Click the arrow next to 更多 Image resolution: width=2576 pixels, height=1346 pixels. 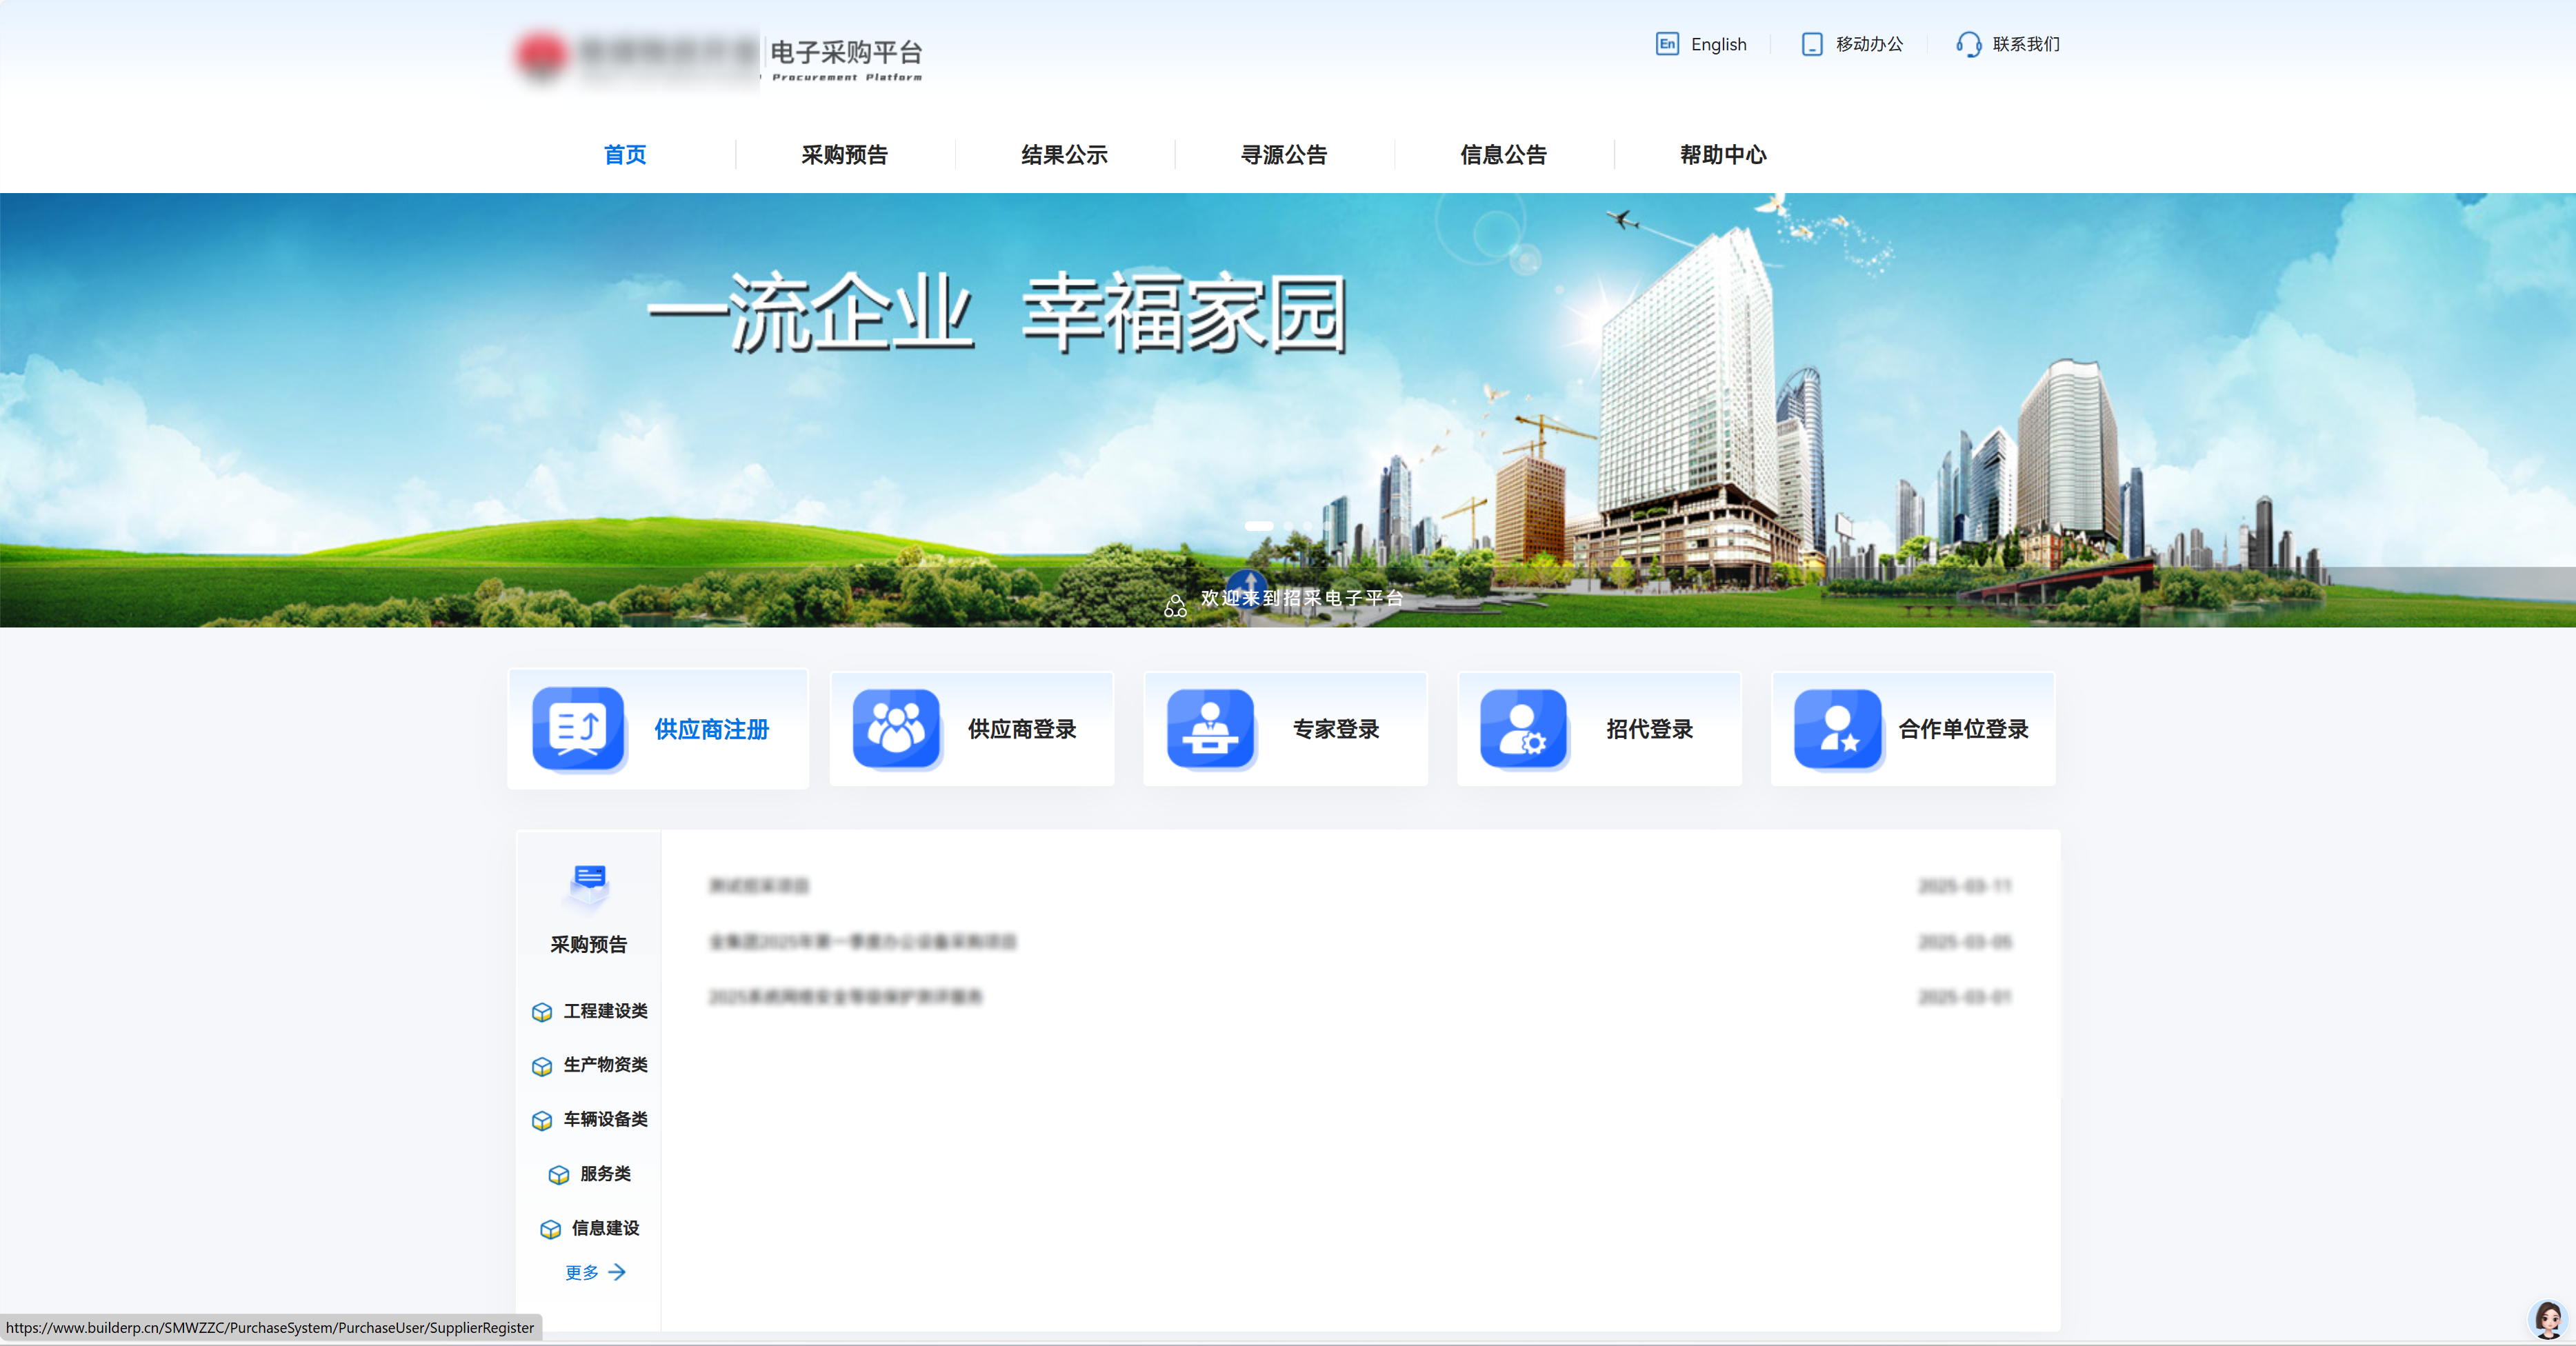point(617,1272)
